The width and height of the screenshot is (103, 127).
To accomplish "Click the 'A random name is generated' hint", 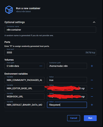I will point(29,35).
